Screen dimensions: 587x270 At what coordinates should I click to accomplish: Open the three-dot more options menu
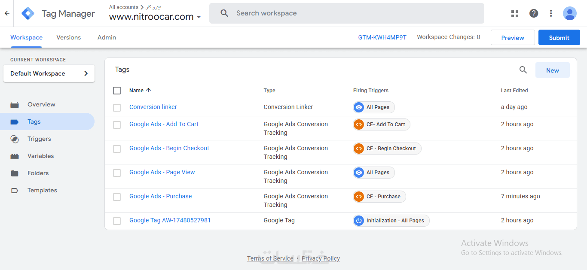coord(551,13)
